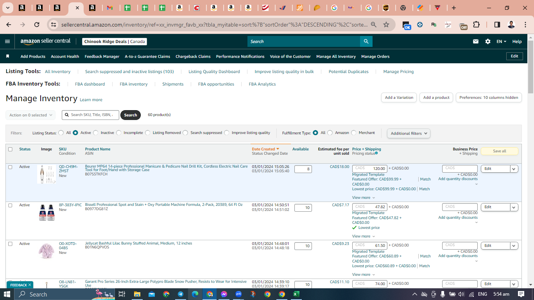The height and width of the screenshot is (300, 534).
Task: Open File Explorer from the taskbar
Action: 137,294
